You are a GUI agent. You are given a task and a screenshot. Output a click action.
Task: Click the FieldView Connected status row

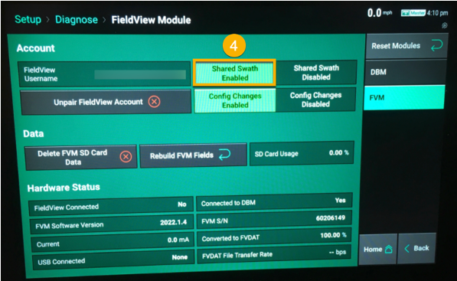(x=111, y=206)
